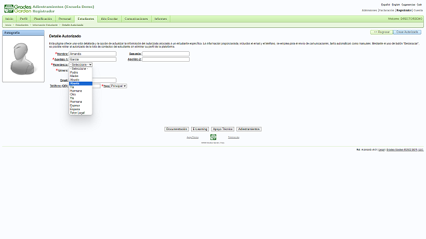
Task: Click the 'Detalle Autorizado' heading
Action: tap(65, 36)
